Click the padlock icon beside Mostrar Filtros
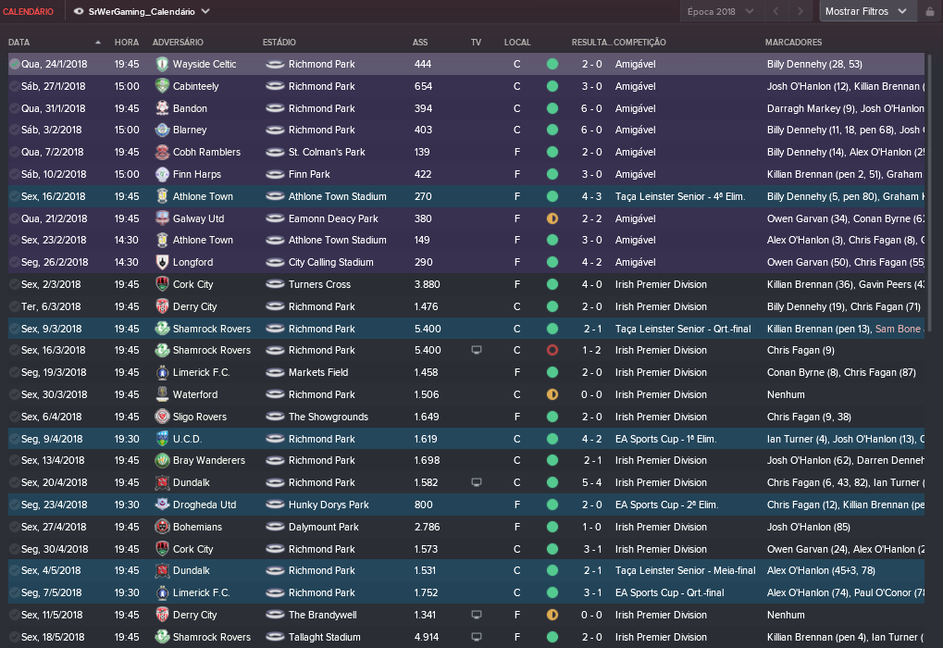The height and width of the screenshot is (648, 943). pos(930,11)
